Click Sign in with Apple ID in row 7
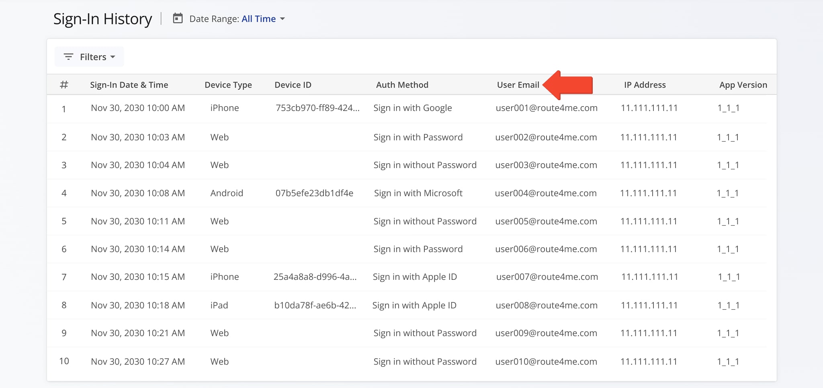Image resolution: width=823 pixels, height=388 pixels. (x=415, y=277)
